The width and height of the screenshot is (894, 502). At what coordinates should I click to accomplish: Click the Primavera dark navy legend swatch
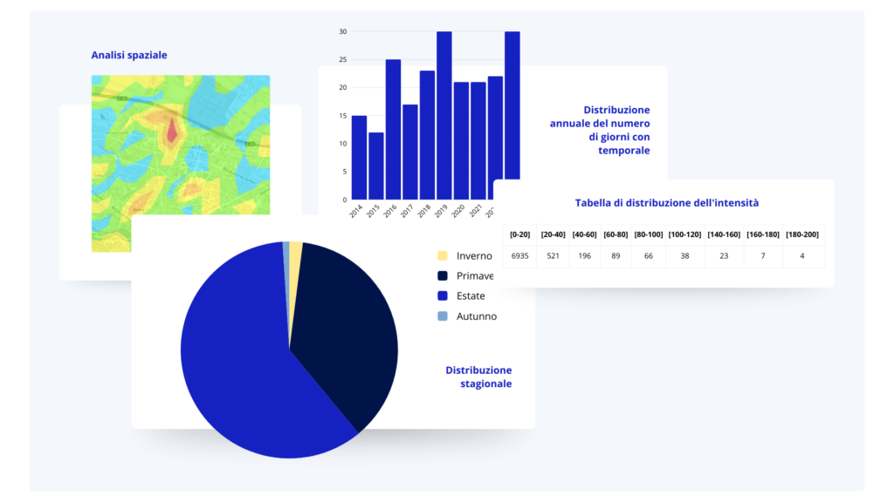pos(443,275)
